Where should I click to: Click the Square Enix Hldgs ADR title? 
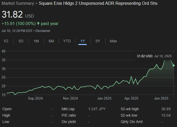pyautogui.click(x=98, y=3)
